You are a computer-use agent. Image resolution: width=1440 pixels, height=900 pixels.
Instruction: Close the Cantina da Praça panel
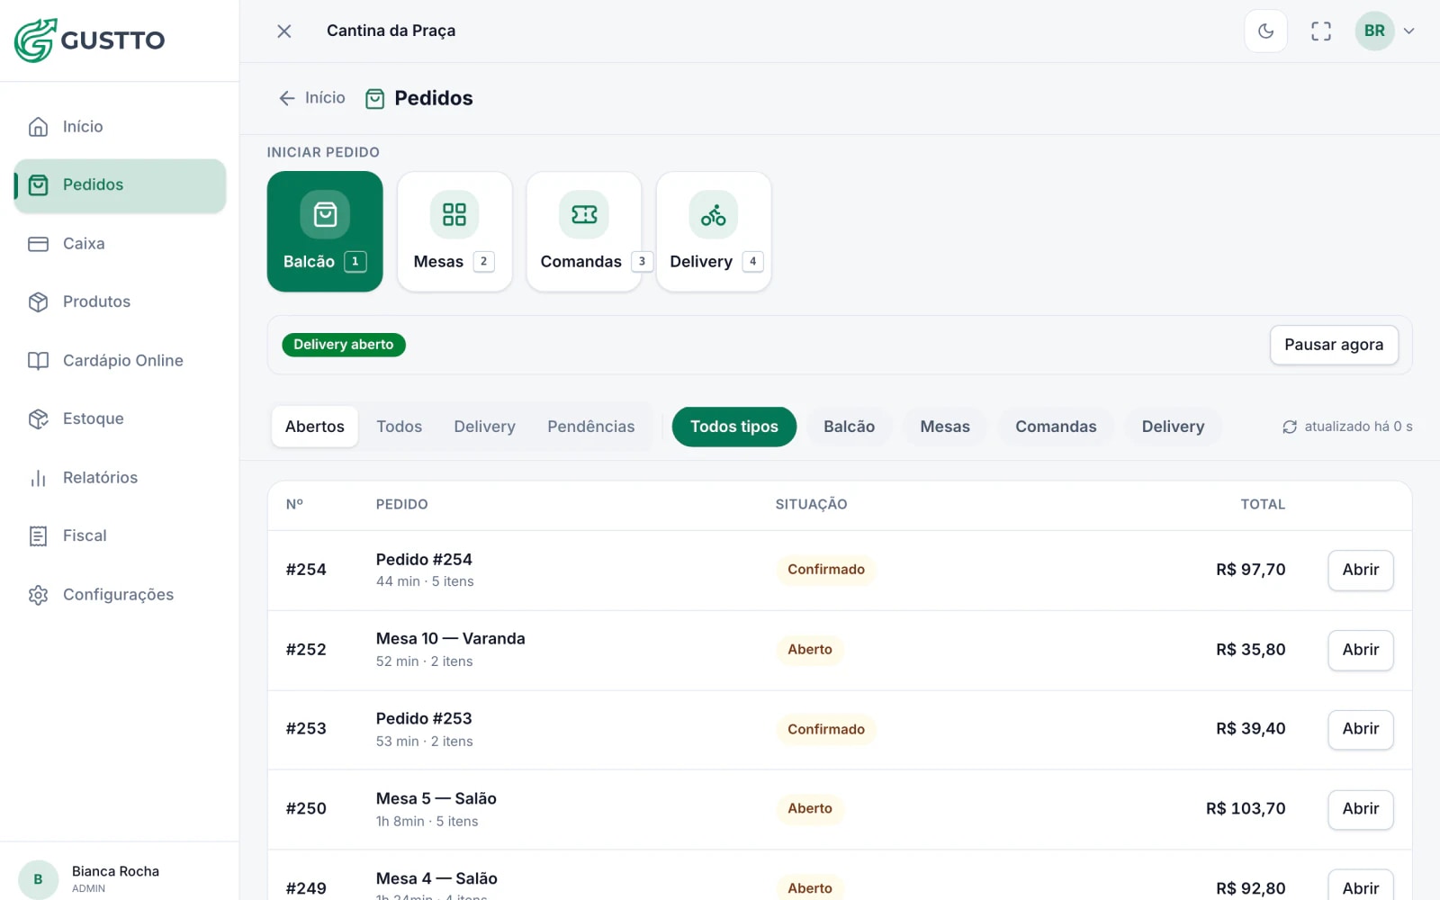point(283,31)
